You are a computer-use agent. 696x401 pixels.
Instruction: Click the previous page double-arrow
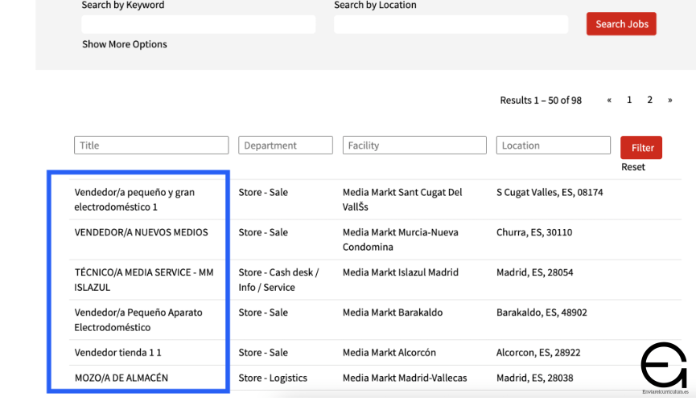click(x=609, y=100)
